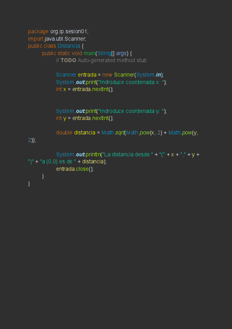The height and width of the screenshot is (329, 232).
Task: Click 'Auto-generated method stub' comment text
Action: pyautogui.click(x=112, y=60)
